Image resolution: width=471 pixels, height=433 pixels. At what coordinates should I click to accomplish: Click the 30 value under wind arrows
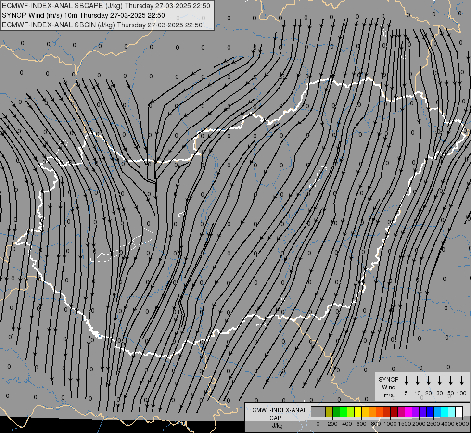click(439, 393)
